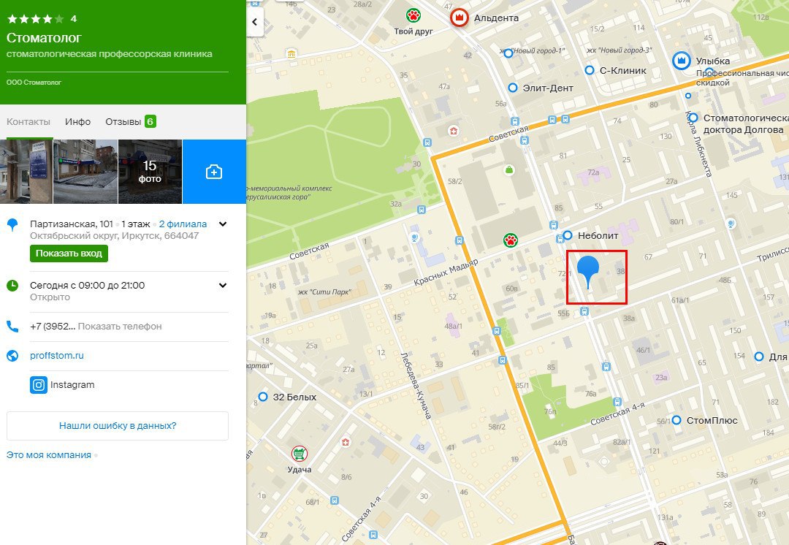This screenshot has height=545, width=789.
Task: Expand address details chevron
Action: tap(222, 224)
